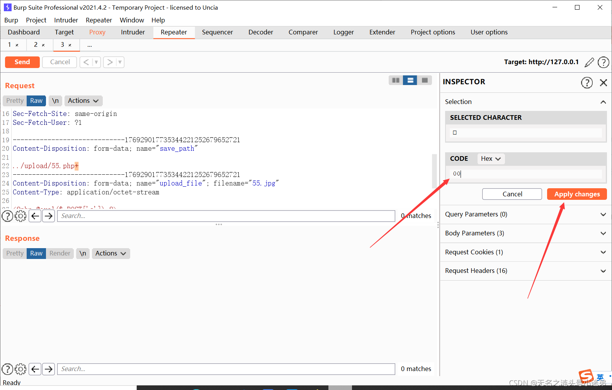Go to previous match in Response search

tap(35, 369)
